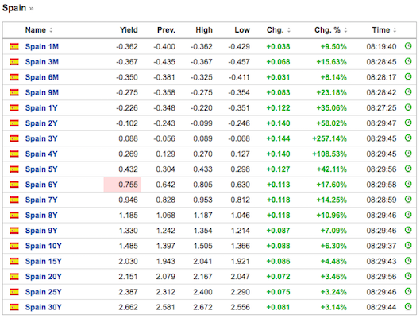This screenshot has width=420, height=319.
Task: Open the Spain 7Y bond link
Action: 41,200
